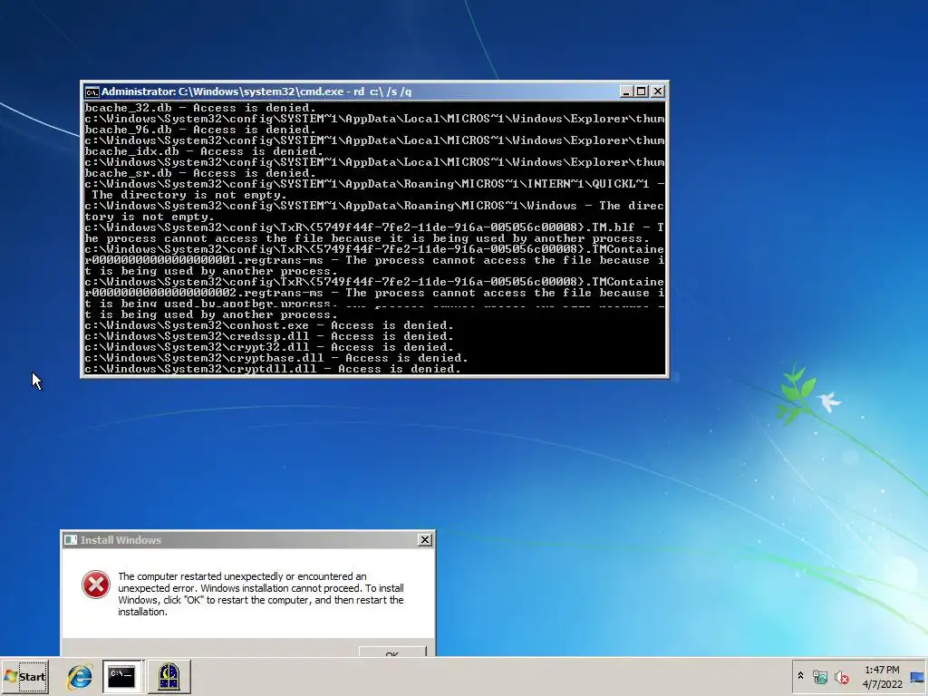Click the 'crypt32.dll - Access is denied' line
Viewport: 928px width, 696px height.
coord(269,347)
